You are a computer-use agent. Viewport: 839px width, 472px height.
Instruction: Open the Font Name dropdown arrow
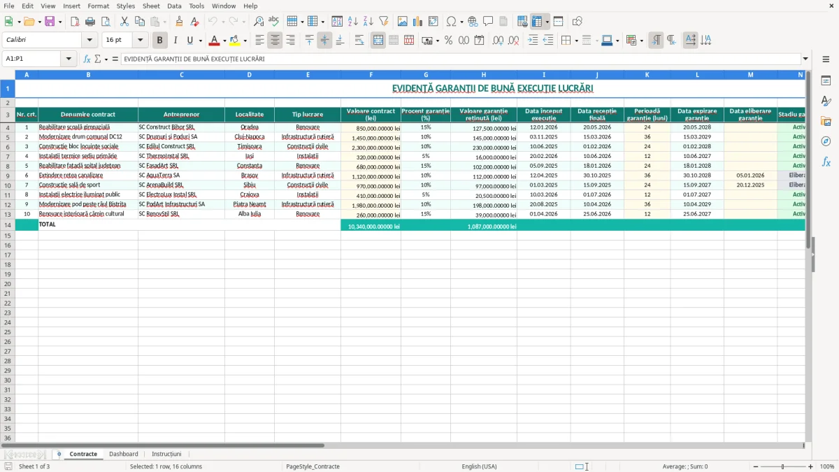tap(89, 41)
